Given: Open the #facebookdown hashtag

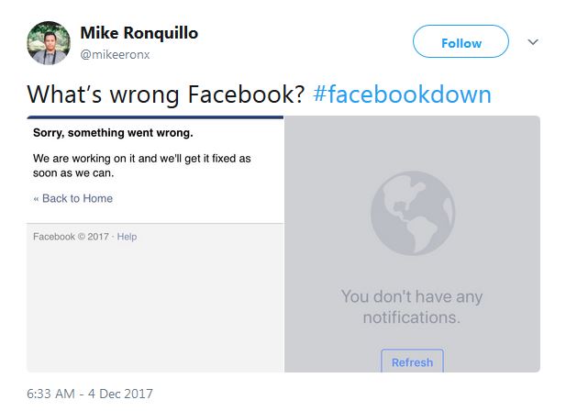Looking at the screenshot, I should click(x=402, y=94).
